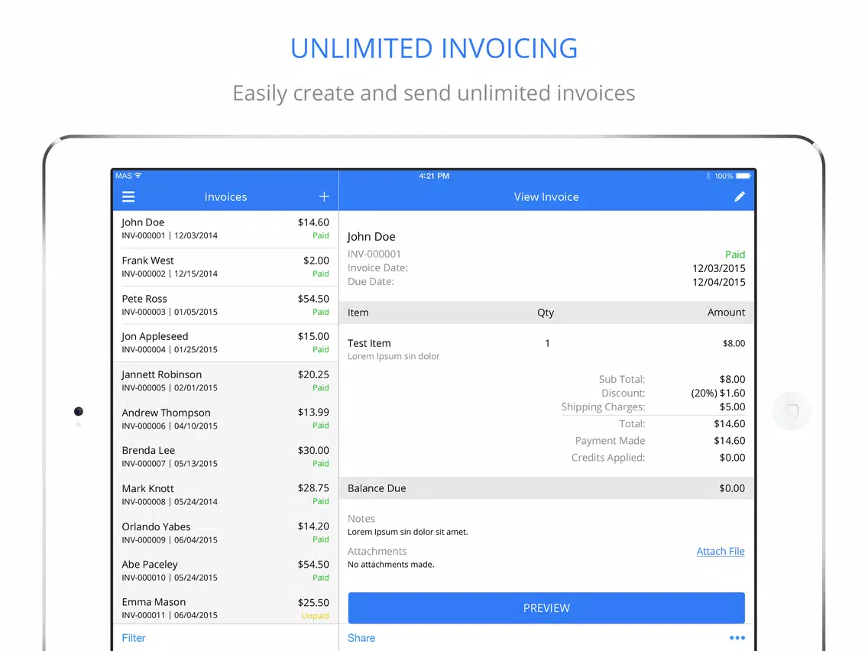Click the invoice date 12/03/2015
The width and height of the screenshot is (868, 651).
[x=718, y=268]
